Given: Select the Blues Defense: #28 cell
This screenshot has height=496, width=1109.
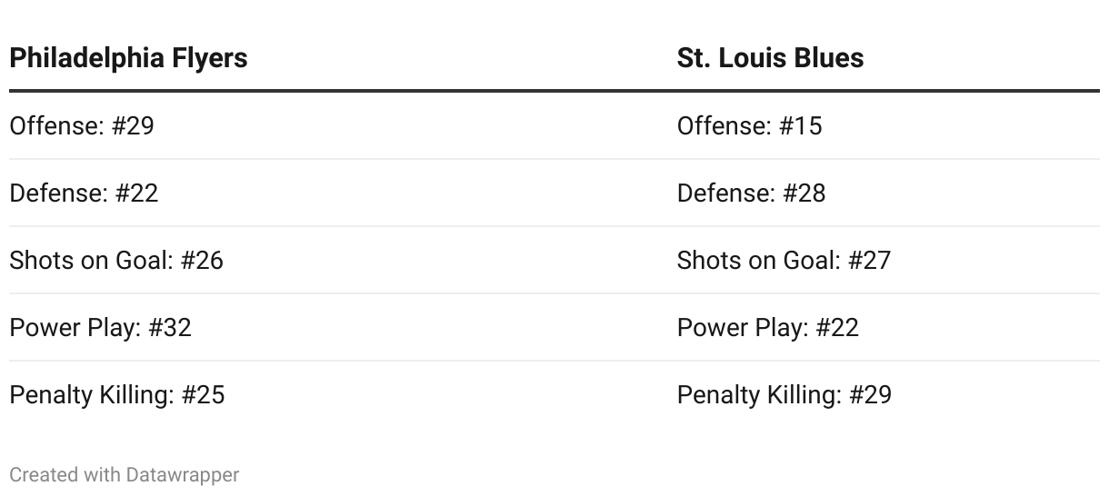Looking at the screenshot, I should (752, 193).
